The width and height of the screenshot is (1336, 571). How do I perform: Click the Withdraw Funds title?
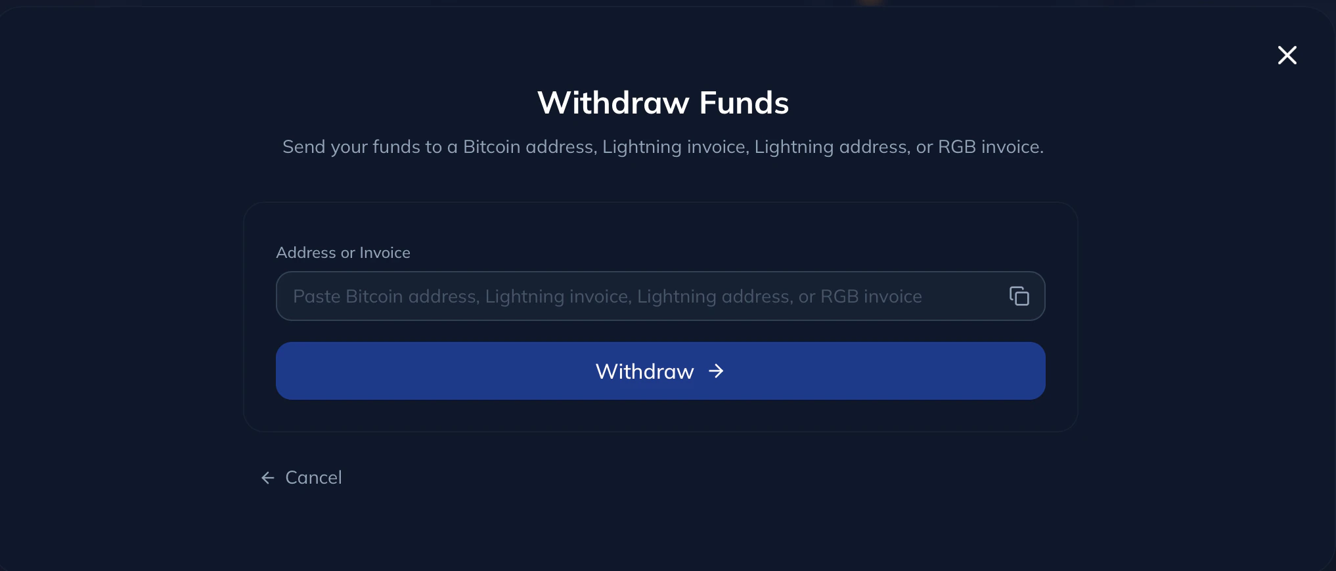click(663, 102)
